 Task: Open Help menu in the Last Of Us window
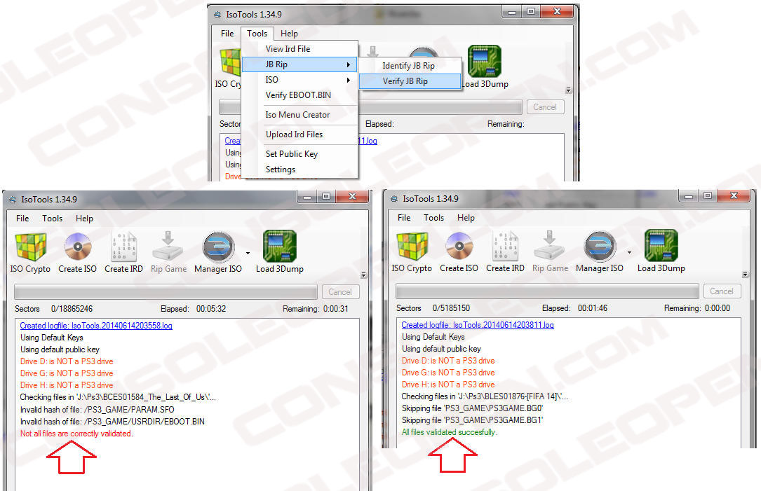[x=84, y=219]
